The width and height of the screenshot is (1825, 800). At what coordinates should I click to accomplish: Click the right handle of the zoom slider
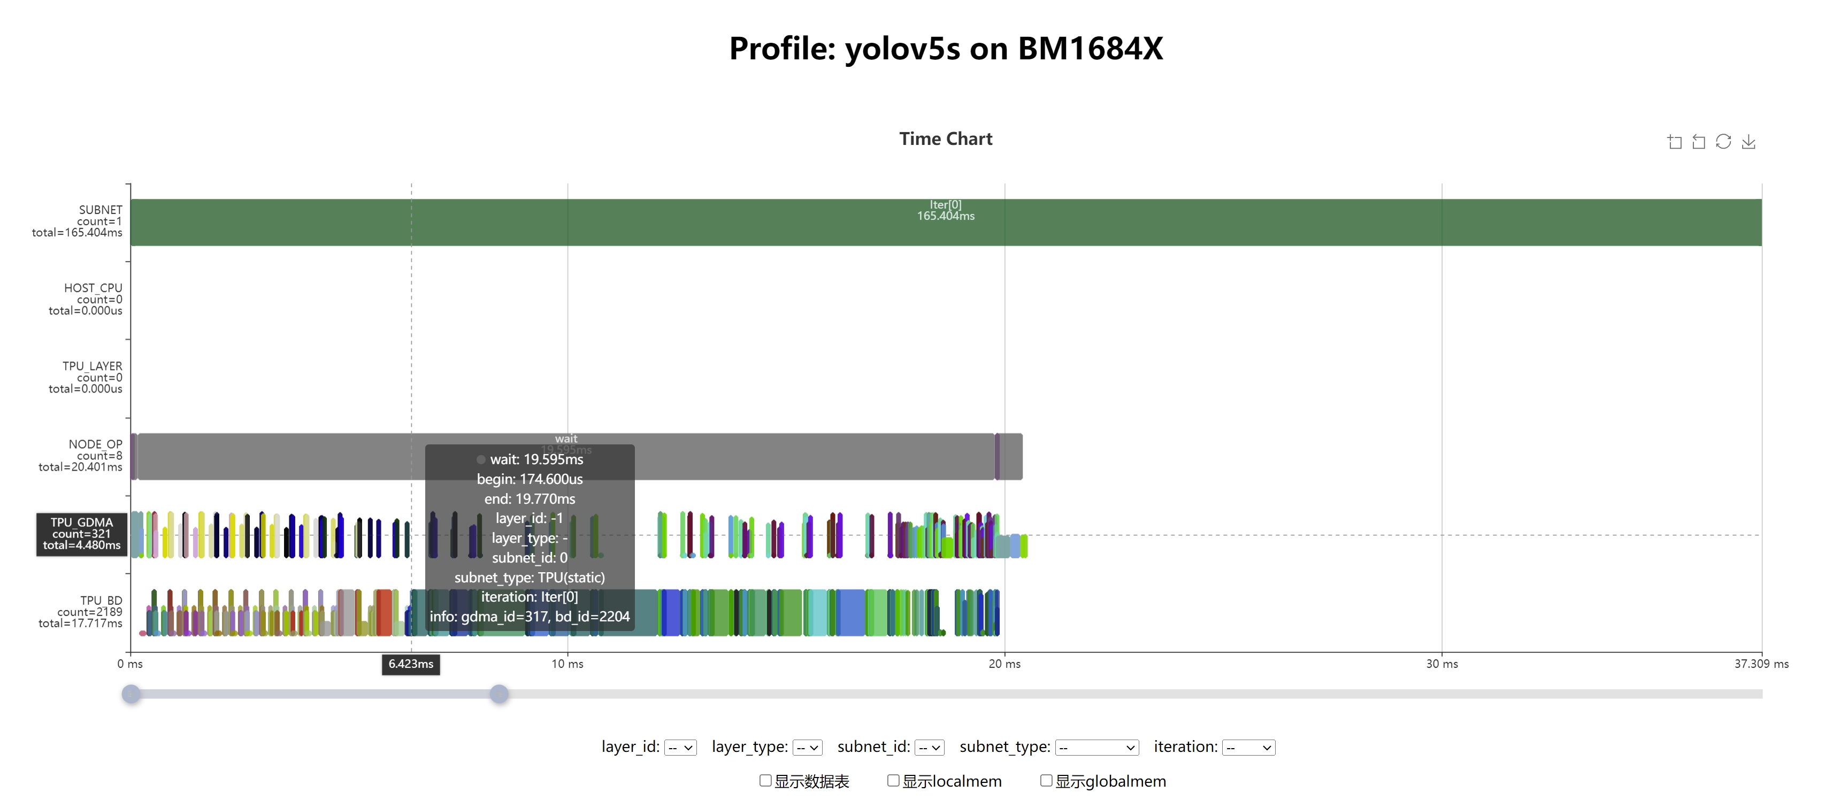(499, 694)
